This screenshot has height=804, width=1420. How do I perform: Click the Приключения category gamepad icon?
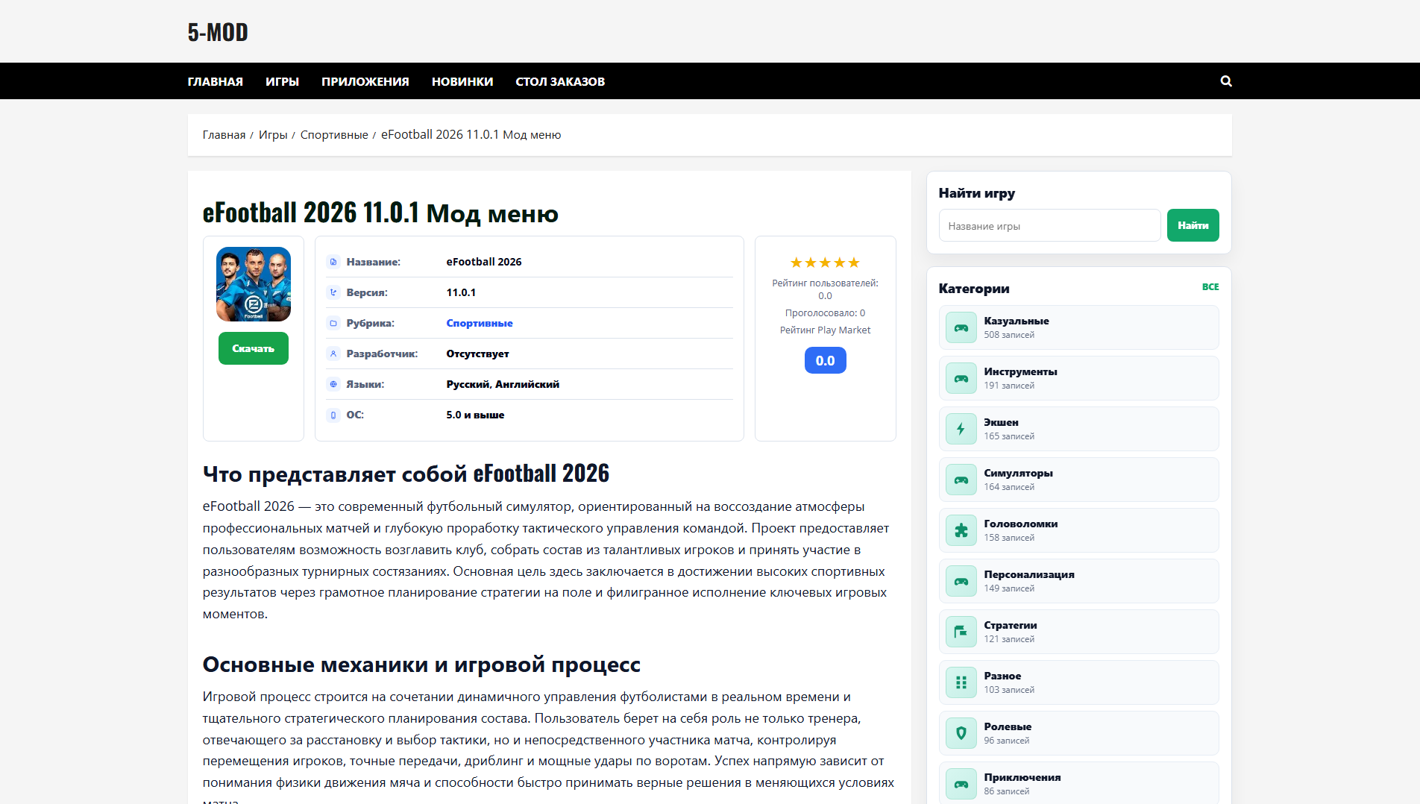pyautogui.click(x=961, y=785)
